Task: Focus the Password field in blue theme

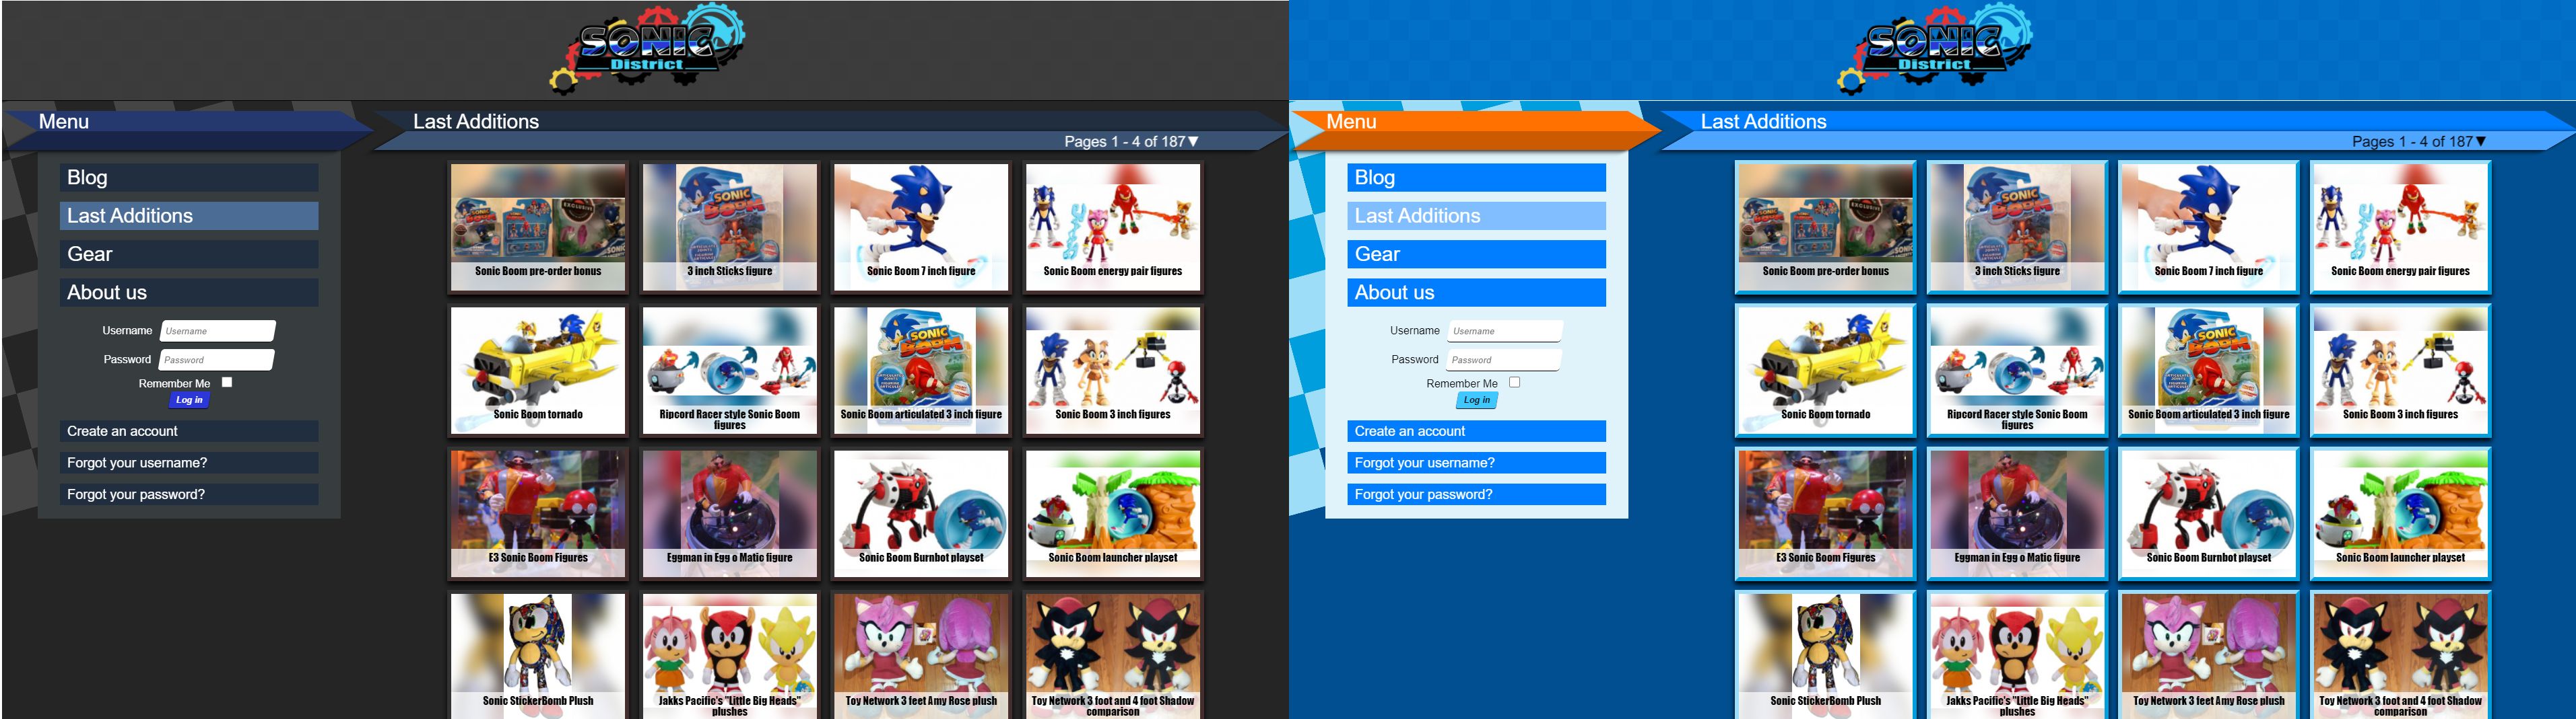Action: click(1503, 359)
